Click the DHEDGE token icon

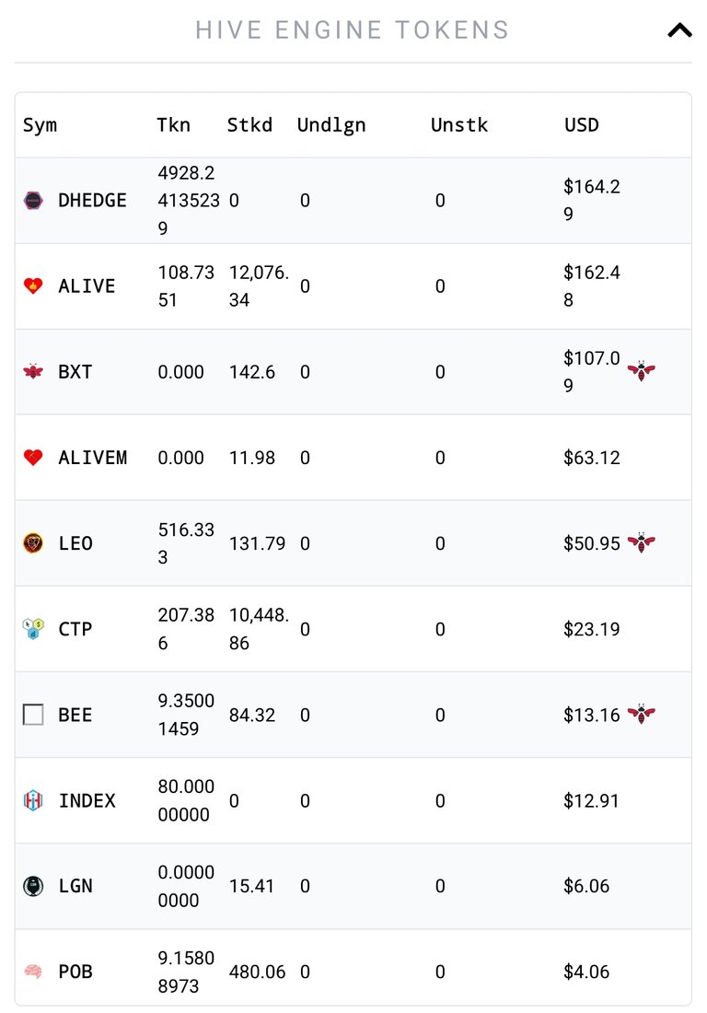click(x=33, y=200)
